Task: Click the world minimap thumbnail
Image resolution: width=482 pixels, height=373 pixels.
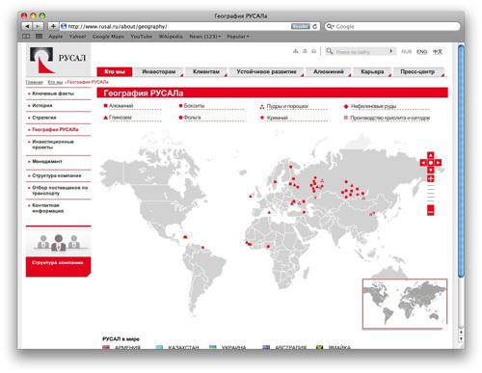Action: tap(405, 304)
